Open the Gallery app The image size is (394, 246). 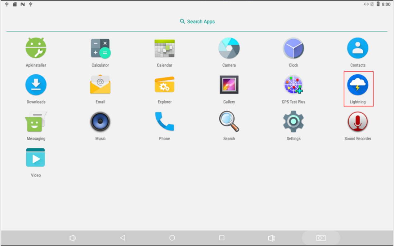click(x=229, y=85)
